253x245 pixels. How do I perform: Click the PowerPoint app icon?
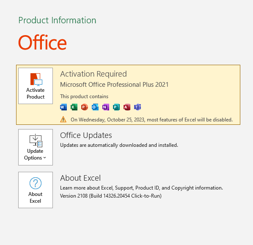[85, 107]
